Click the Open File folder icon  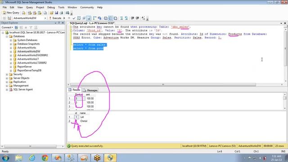51,13
